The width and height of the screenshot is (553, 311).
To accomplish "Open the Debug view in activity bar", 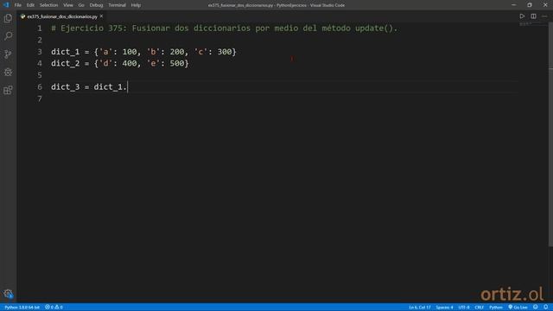I will [x=8, y=72].
